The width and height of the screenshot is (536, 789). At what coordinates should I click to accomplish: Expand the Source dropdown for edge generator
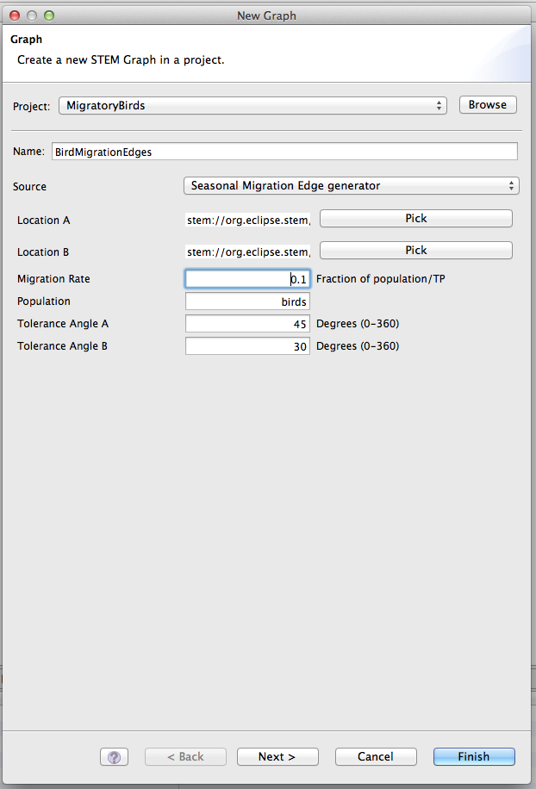pos(352,185)
